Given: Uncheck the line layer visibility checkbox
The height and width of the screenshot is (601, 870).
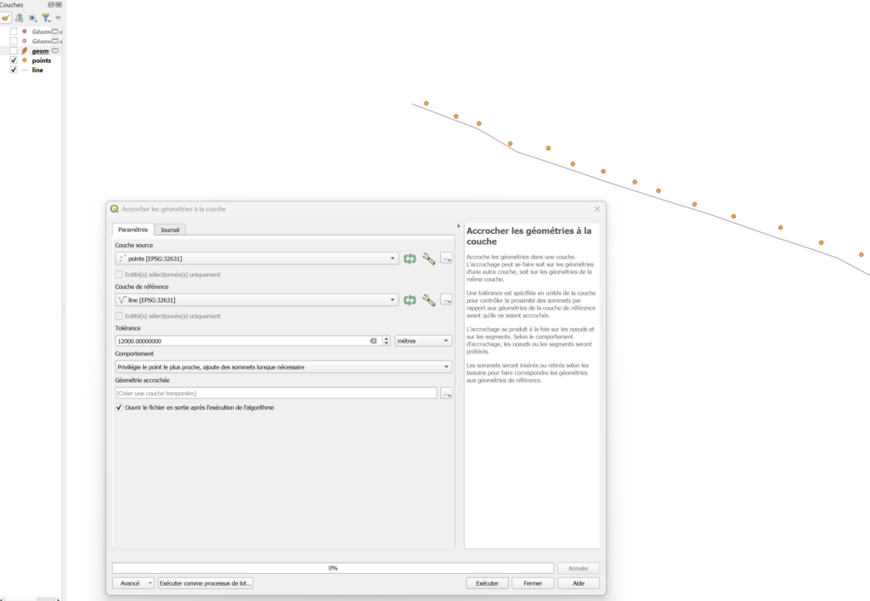Looking at the screenshot, I should pos(14,70).
